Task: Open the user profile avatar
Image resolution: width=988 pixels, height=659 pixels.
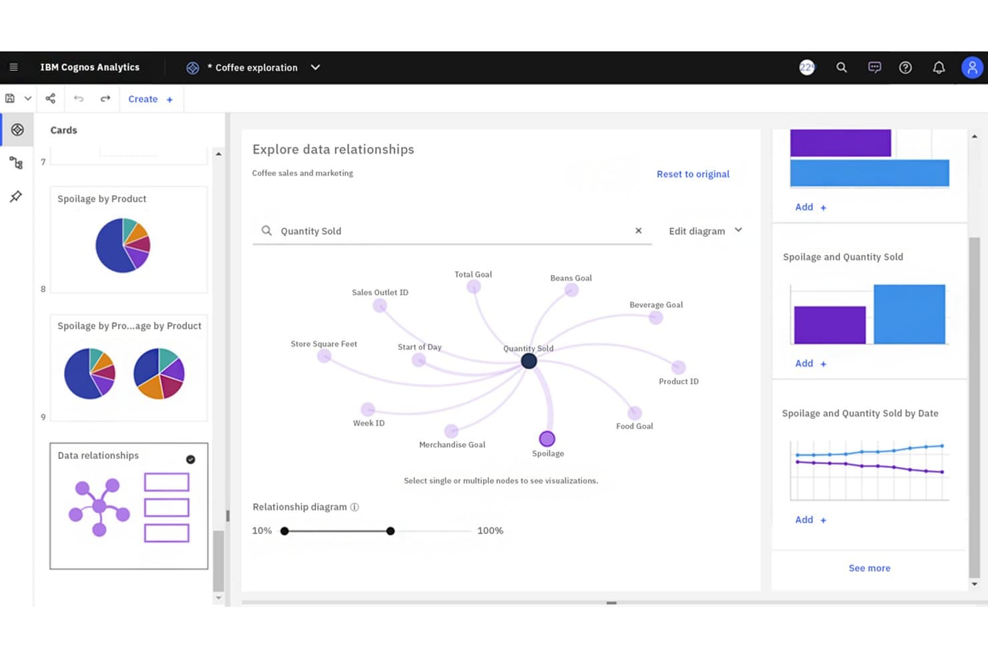Action: [x=972, y=67]
